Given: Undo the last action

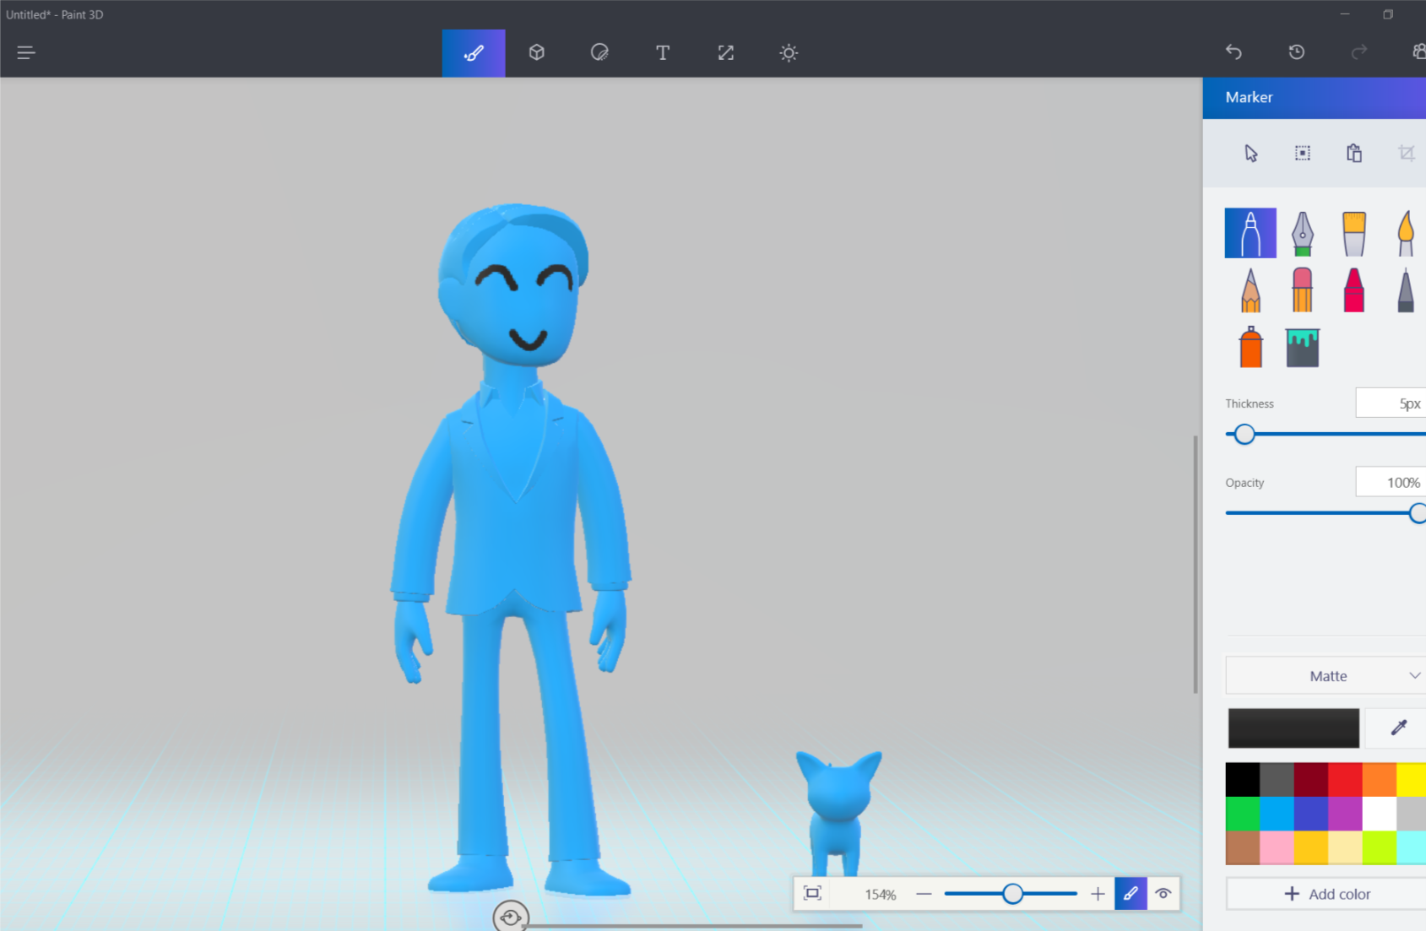Looking at the screenshot, I should click(x=1234, y=52).
